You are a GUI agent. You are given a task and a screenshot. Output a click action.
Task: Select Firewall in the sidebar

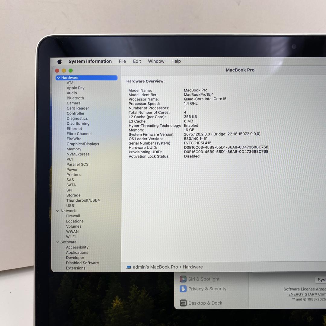[73, 216]
